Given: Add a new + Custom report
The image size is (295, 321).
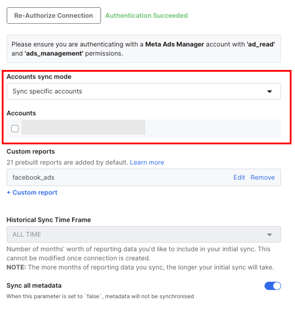Looking at the screenshot, I should (x=32, y=192).
